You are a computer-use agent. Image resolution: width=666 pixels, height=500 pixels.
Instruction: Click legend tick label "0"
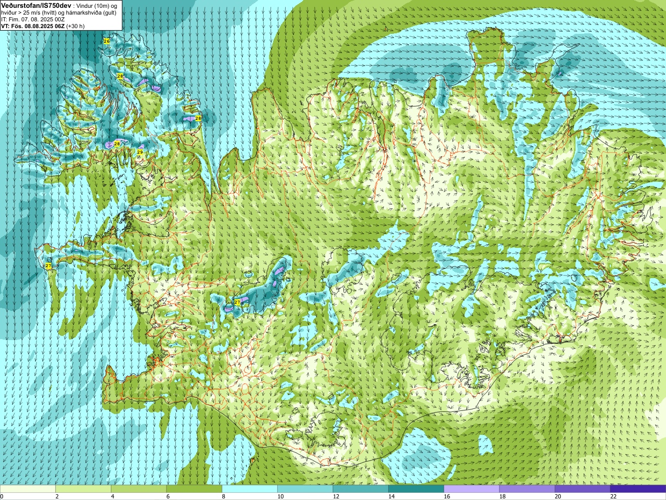tap(2, 496)
